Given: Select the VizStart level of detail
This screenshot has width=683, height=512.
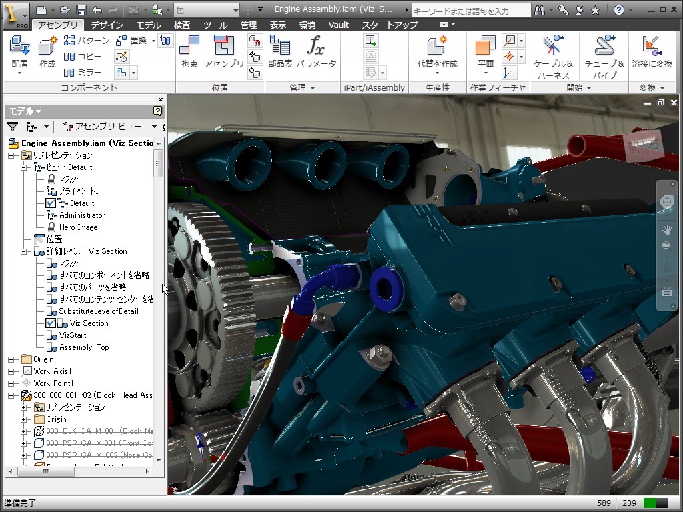Looking at the screenshot, I should point(73,335).
